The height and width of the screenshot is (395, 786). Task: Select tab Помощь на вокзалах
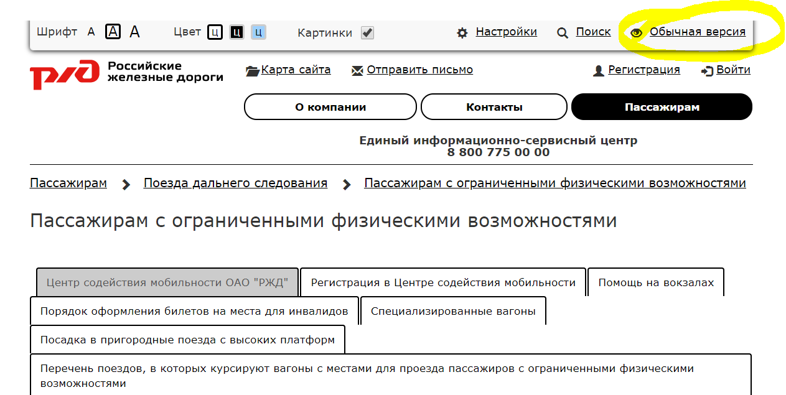(x=656, y=282)
